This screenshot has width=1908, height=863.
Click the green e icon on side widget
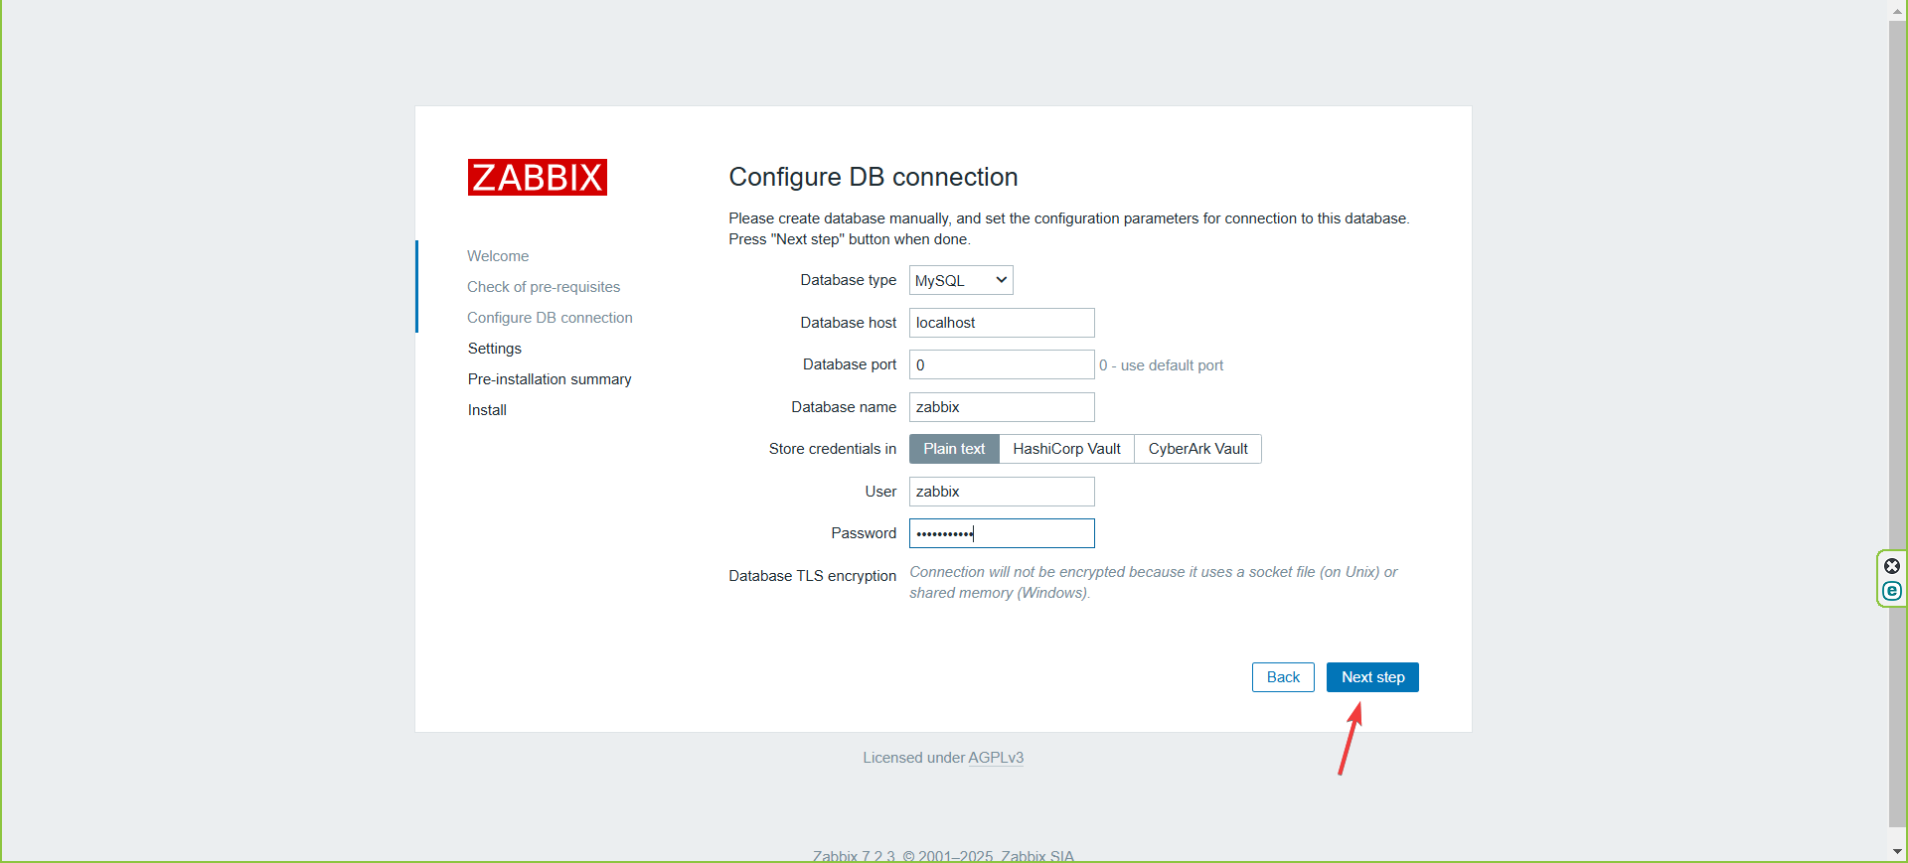pos(1892,591)
